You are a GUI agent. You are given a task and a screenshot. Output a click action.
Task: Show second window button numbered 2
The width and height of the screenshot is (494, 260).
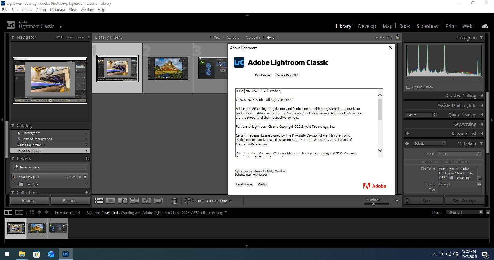coord(19,212)
